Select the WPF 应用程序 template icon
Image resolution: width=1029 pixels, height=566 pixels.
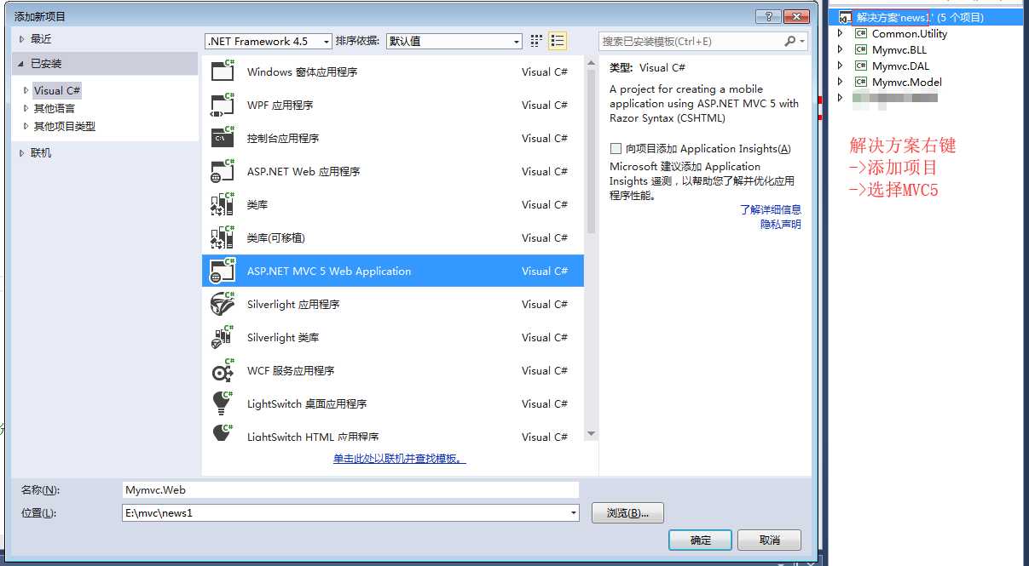click(223, 105)
